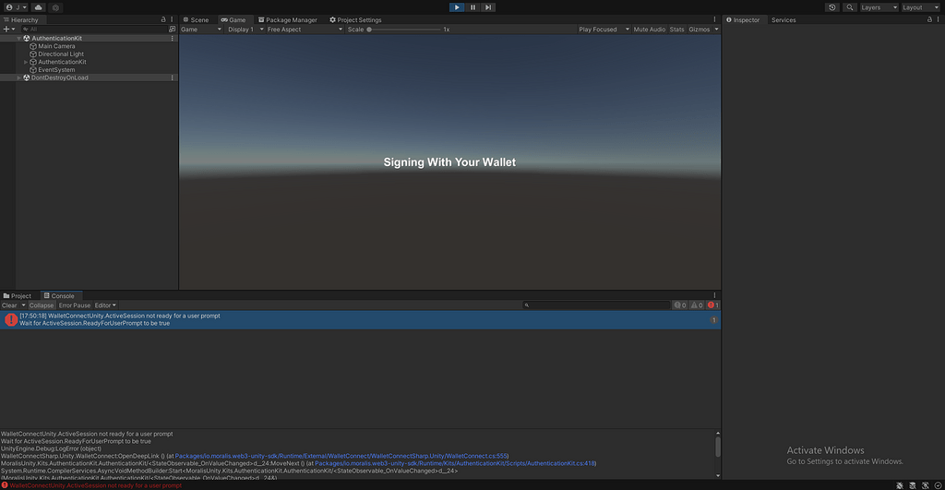Select the EventSystem object
The width and height of the screenshot is (945, 490).
pos(56,69)
